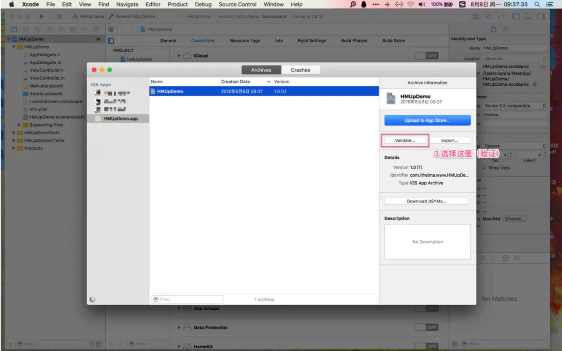Image resolution: width=562 pixels, height=351 pixels.
Task: Expand the Products group
Action: point(14,148)
